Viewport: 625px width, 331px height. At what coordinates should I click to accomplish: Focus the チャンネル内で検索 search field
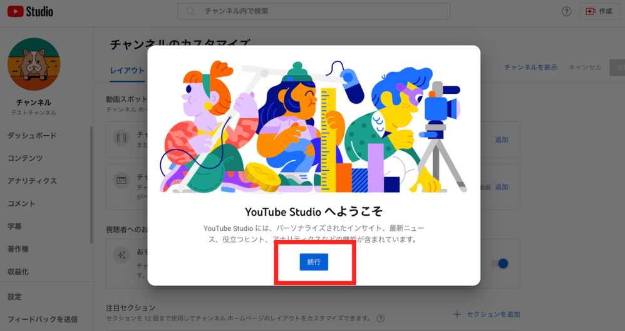click(314, 11)
